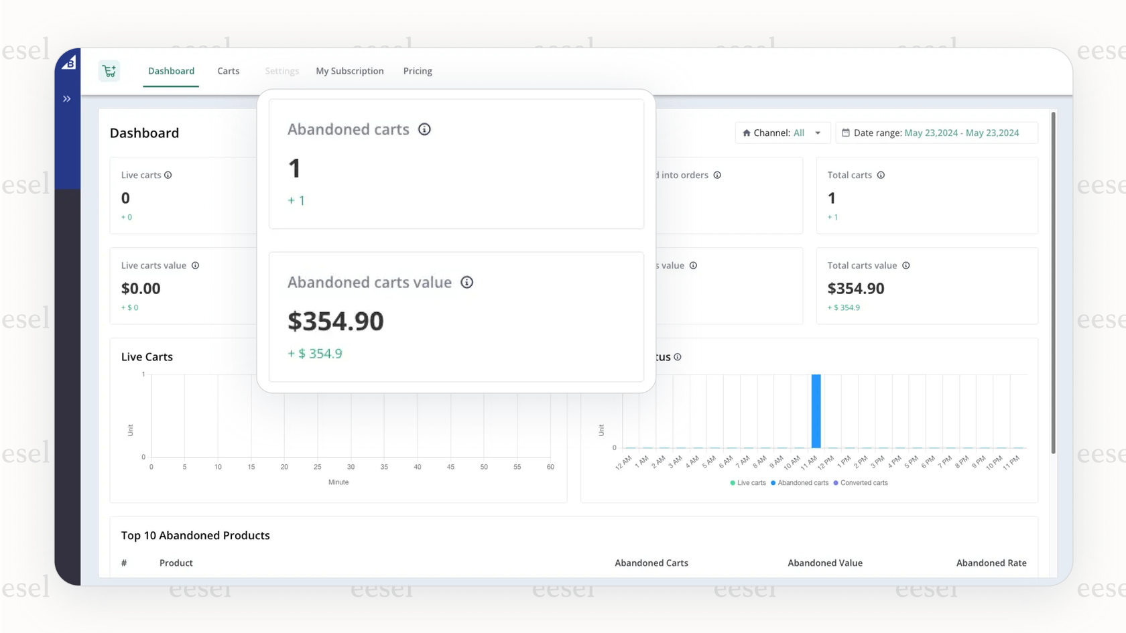Open My Subscription

tap(349, 70)
